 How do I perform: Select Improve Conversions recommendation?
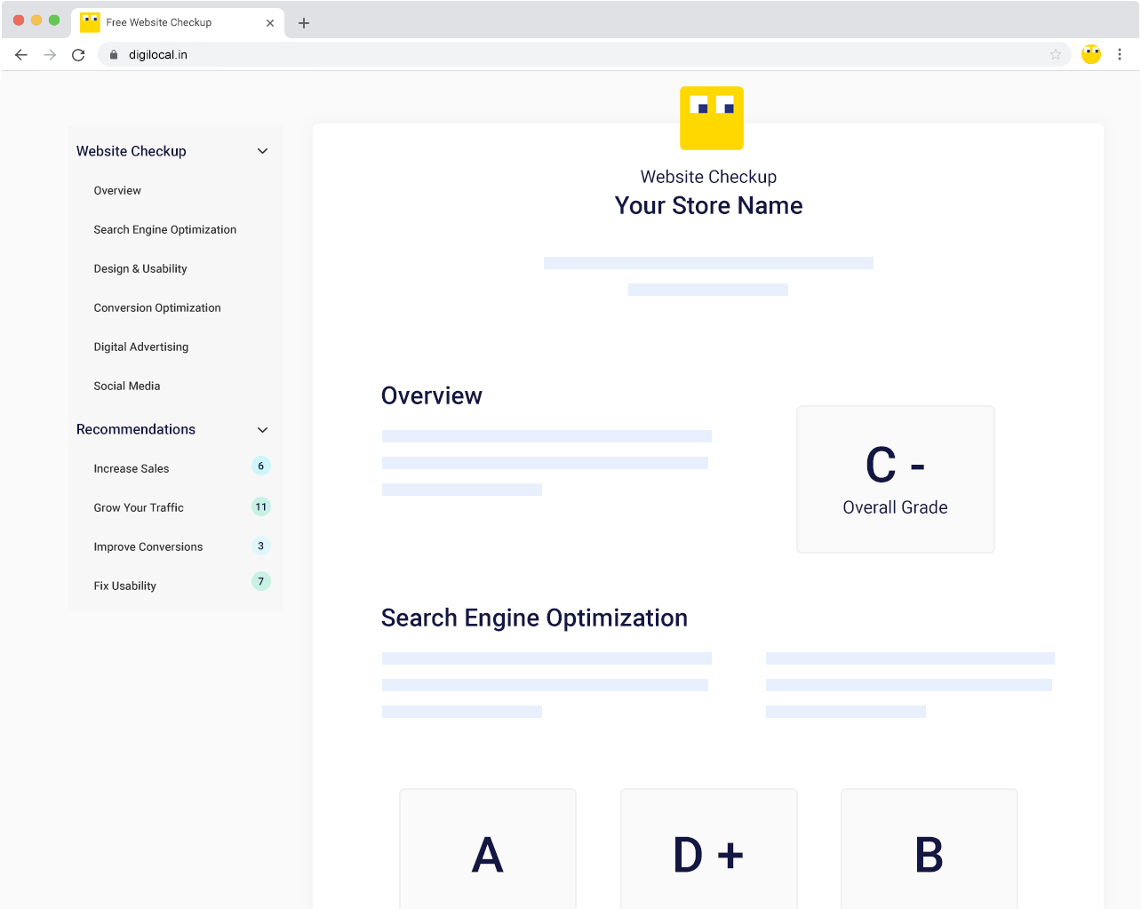[x=148, y=547]
